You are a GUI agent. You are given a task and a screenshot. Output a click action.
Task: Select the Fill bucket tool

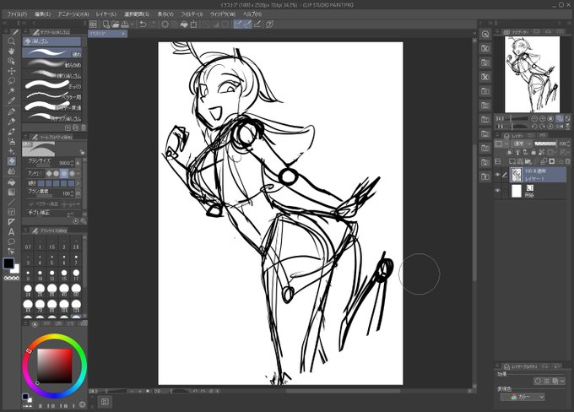click(x=11, y=182)
